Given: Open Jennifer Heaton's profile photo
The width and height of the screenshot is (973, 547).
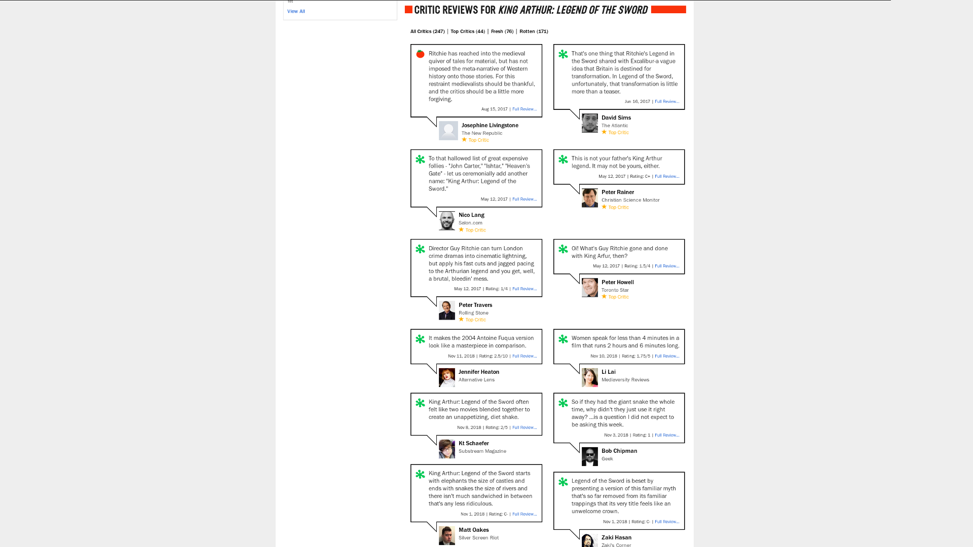Looking at the screenshot, I should click(x=447, y=378).
